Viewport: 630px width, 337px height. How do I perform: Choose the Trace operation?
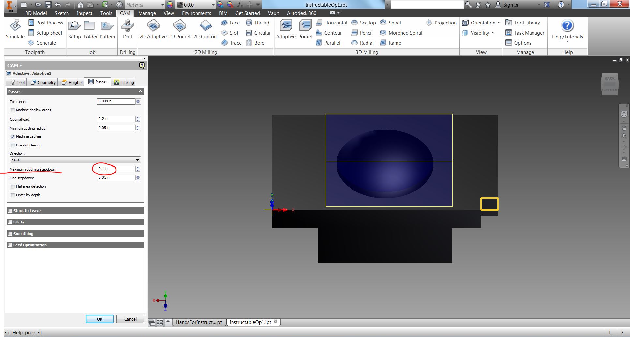[x=231, y=43]
